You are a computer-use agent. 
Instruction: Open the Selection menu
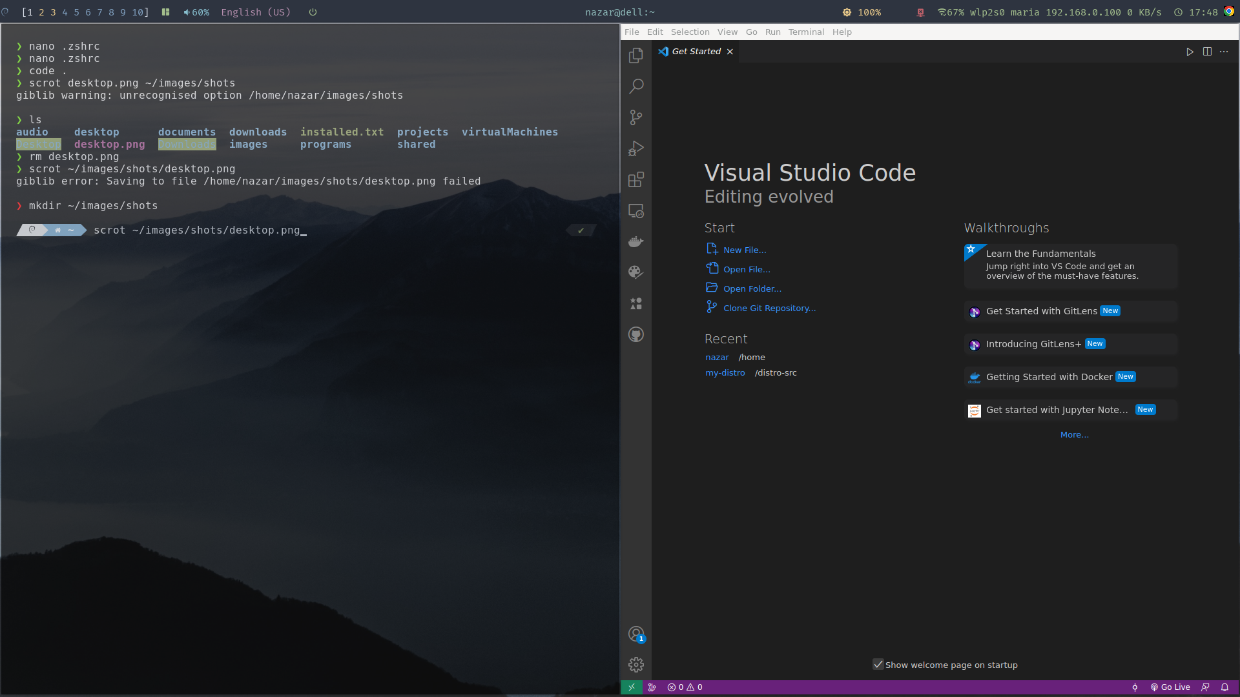(690, 32)
